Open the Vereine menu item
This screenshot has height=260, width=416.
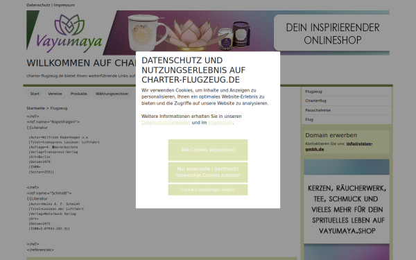[55, 94]
